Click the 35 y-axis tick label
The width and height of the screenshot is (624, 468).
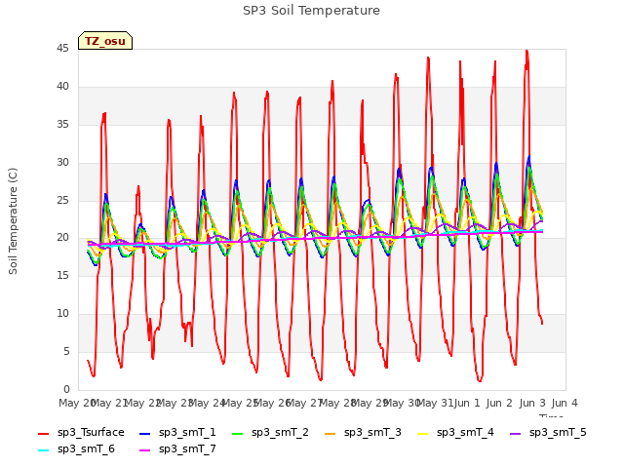[62, 124]
